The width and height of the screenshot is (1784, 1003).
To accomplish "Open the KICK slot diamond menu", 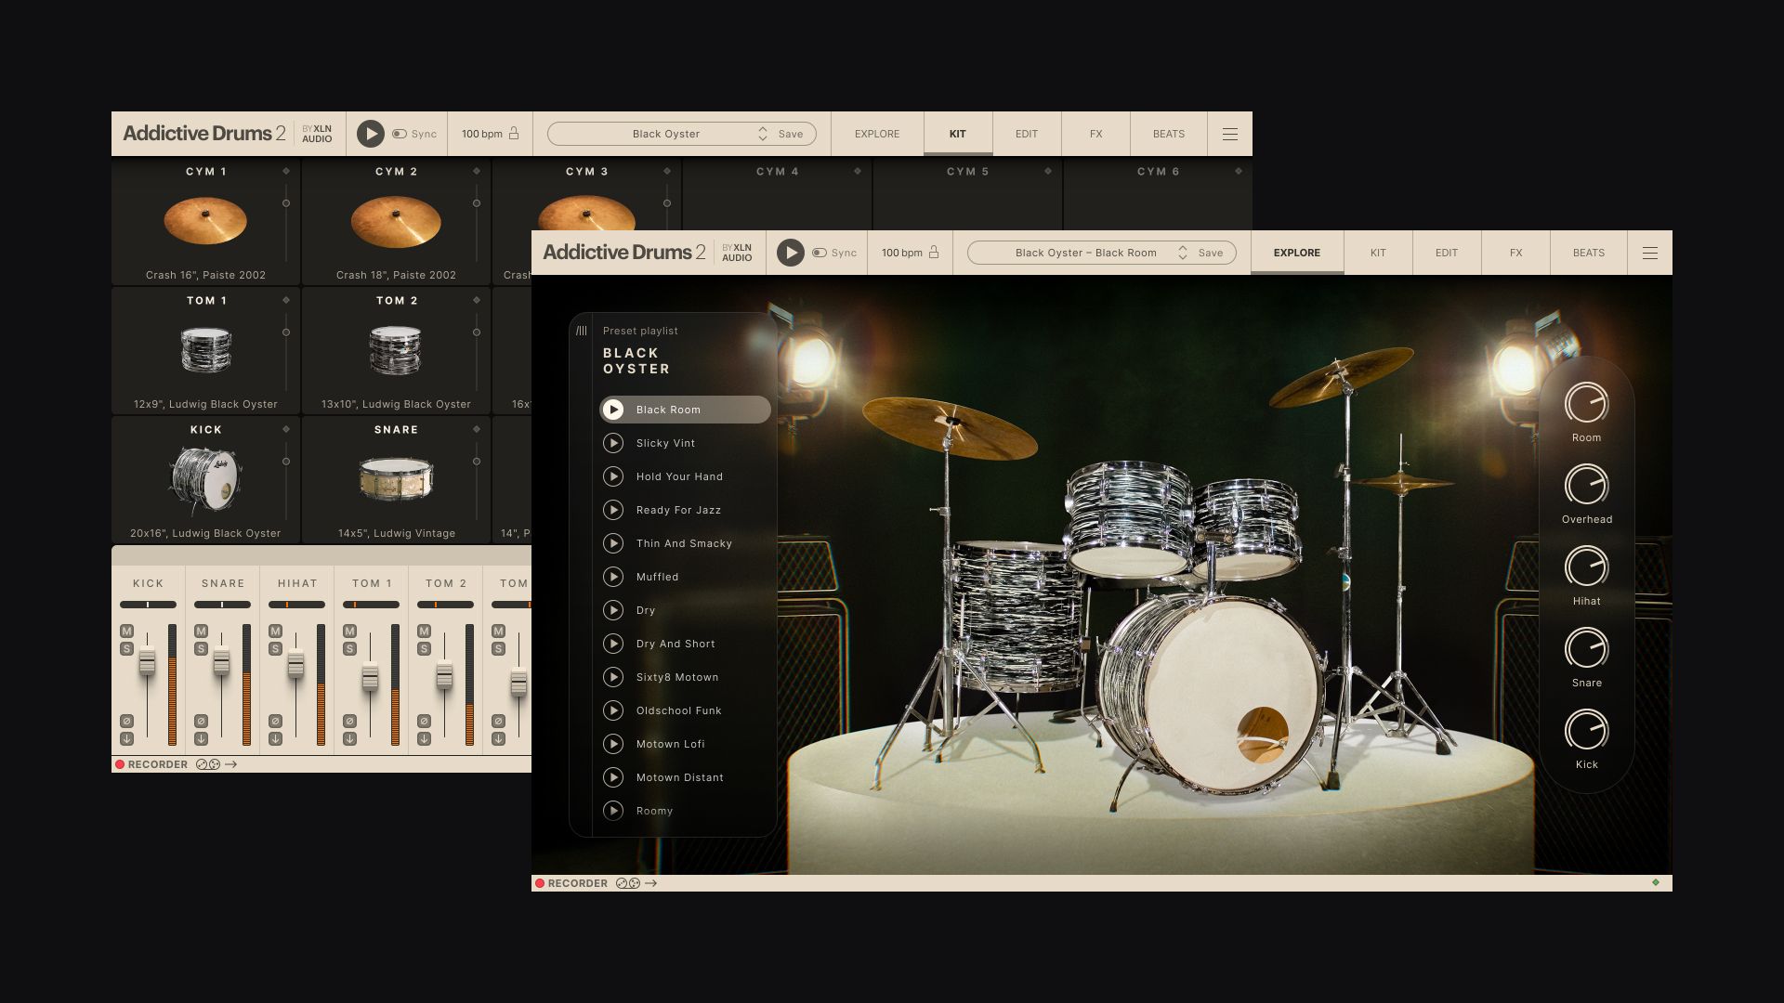I will coord(286,429).
